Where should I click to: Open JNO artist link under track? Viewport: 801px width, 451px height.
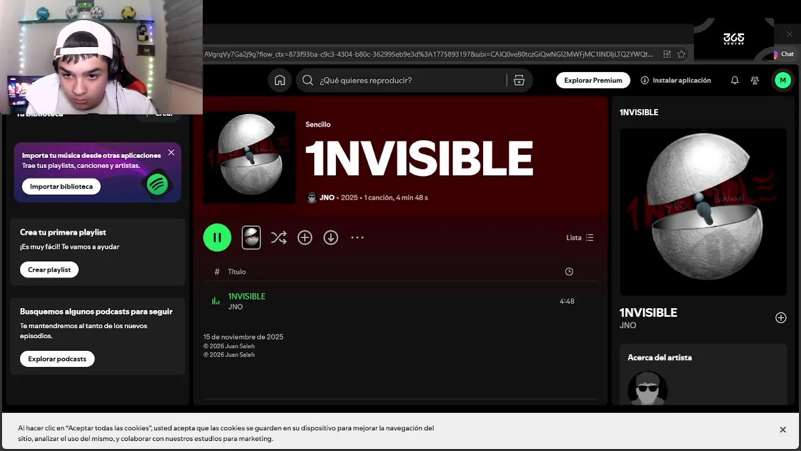point(235,307)
